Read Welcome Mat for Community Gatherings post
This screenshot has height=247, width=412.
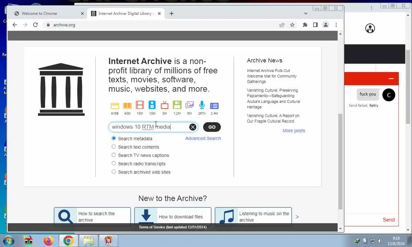(272, 76)
